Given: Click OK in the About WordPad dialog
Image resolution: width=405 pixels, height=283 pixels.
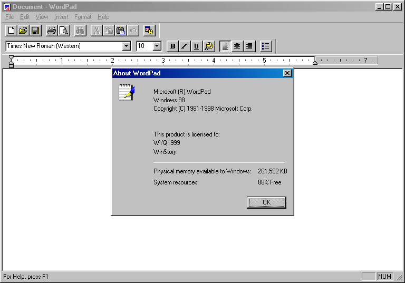Looking at the screenshot, I should coord(266,202).
